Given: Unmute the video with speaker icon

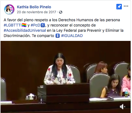Looking at the screenshot, I should coord(123,107).
